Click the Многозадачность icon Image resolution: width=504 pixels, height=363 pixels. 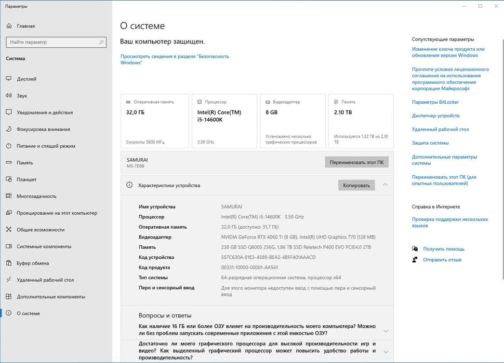[9, 196]
